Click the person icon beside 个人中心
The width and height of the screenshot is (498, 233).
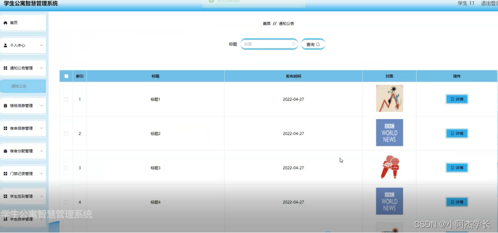pos(5,45)
